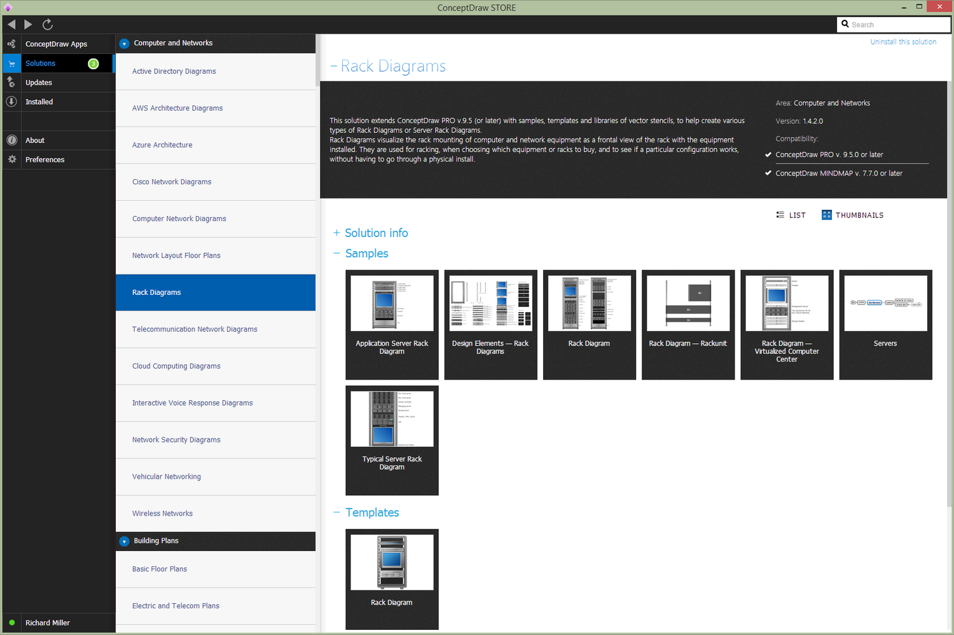Open the Servers sample thumbnail

pos(885,325)
